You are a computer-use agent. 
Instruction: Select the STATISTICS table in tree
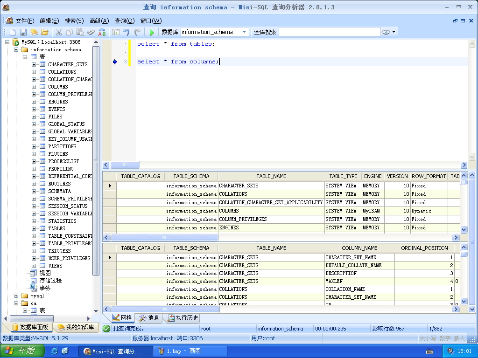pos(62,221)
